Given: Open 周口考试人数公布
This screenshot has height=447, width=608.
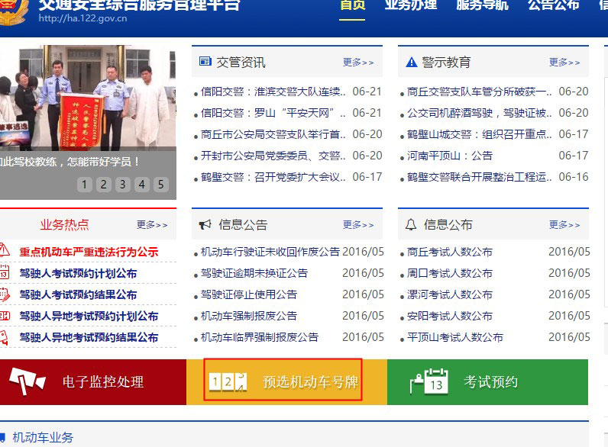Looking at the screenshot, I should coord(449,273).
